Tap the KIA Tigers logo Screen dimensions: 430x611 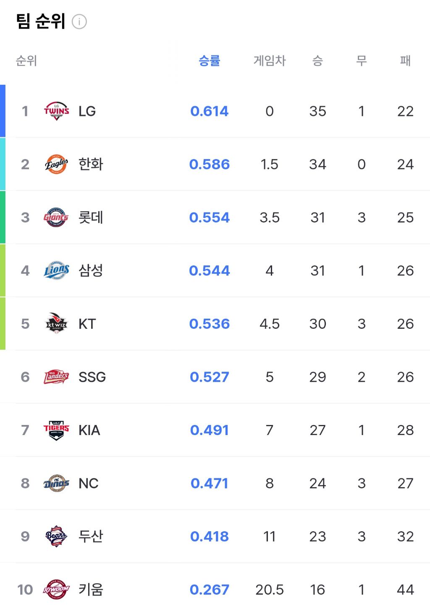[x=56, y=430]
